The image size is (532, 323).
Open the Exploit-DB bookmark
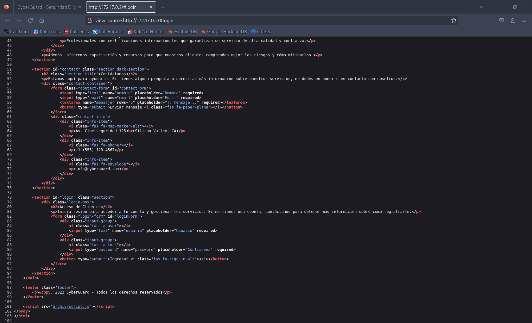(x=183, y=32)
